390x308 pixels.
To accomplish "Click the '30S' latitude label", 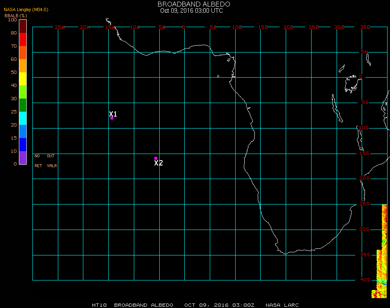I will pyautogui.click(x=365, y=229).
